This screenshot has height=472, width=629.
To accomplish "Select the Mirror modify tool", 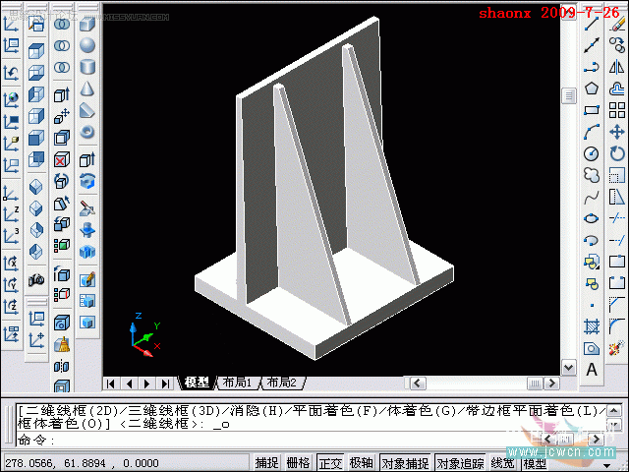I will tap(617, 67).
